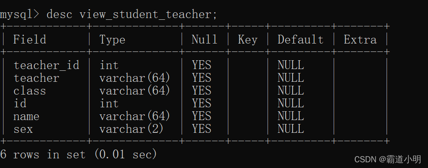Select the name field row
Screen dimensions: 428x168
point(195,116)
